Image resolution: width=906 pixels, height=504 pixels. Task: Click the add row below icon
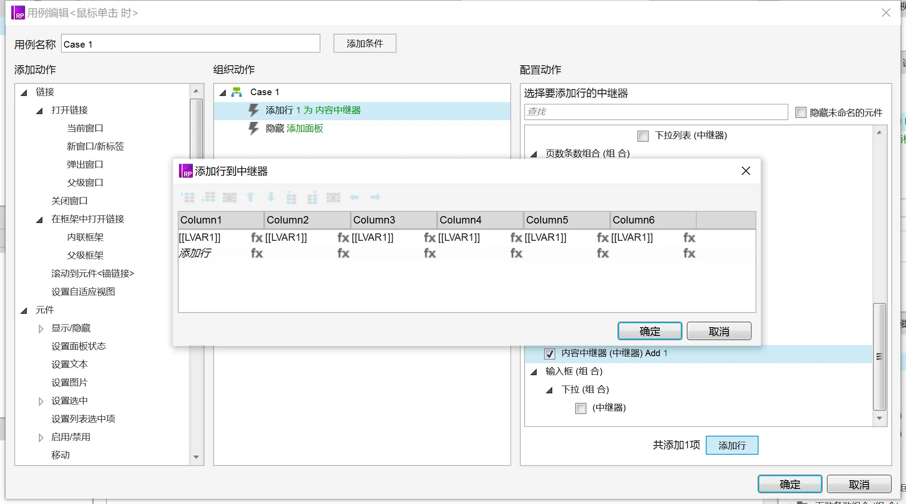(209, 198)
